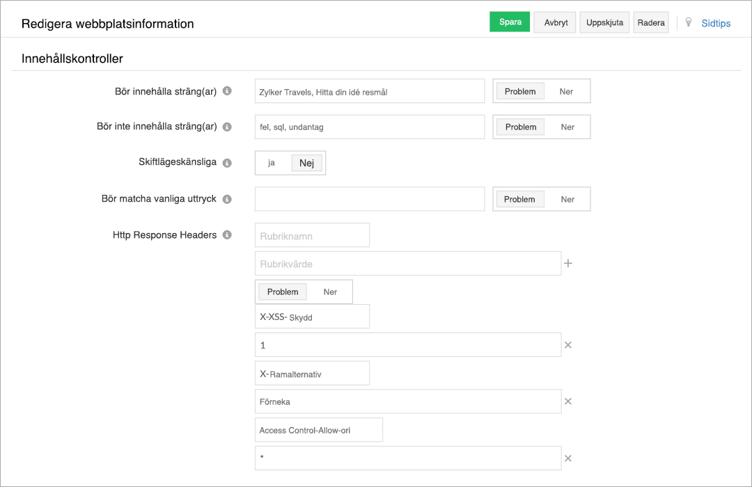Click the lightbulb icon beside Sidtips
This screenshot has width=752, height=487.
(x=689, y=22)
